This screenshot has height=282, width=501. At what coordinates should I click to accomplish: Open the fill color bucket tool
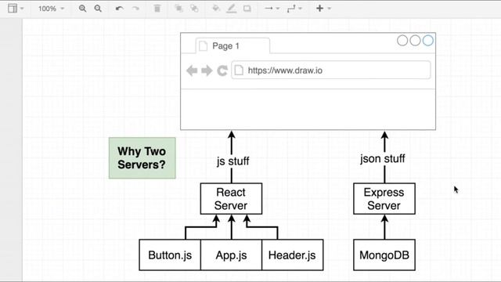[216, 9]
